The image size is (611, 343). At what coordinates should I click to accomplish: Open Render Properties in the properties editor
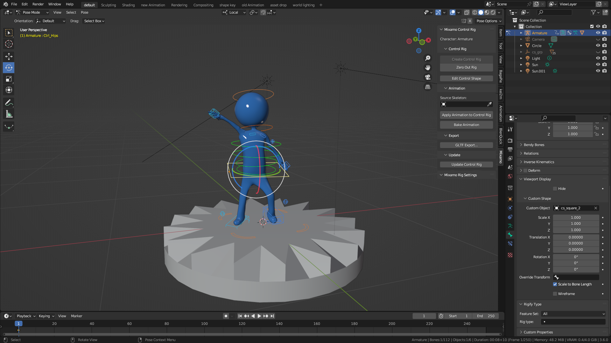pyautogui.click(x=510, y=140)
